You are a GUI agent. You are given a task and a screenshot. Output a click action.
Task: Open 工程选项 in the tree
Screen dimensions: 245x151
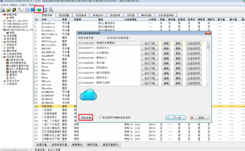click(x=12, y=84)
